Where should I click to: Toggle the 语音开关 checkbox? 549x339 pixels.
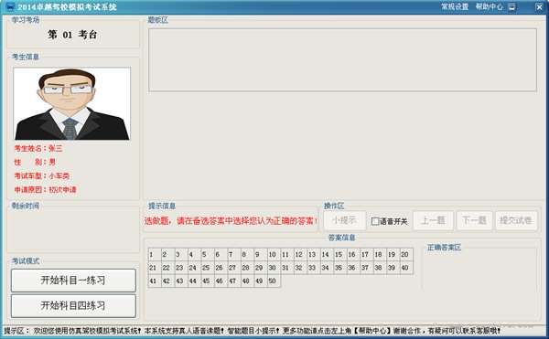coord(375,221)
